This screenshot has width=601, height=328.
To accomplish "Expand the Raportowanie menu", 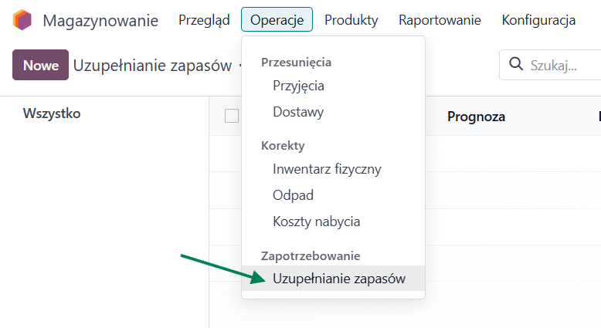I will [x=440, y=20].
